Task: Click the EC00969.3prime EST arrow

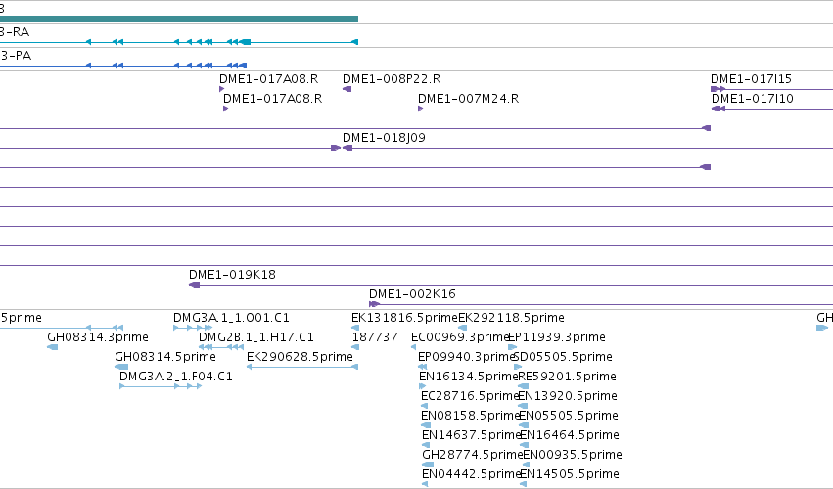Action: point(413,347)
